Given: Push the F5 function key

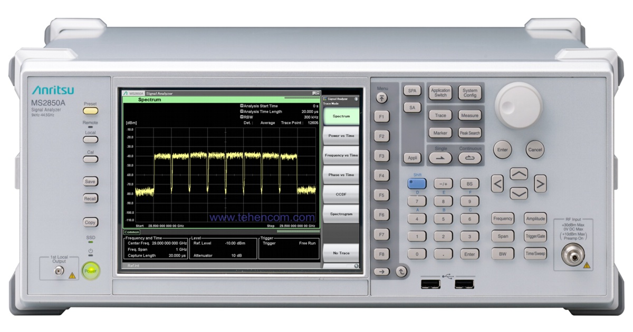Looking at the screenshot, I should (x=382, y=194).
